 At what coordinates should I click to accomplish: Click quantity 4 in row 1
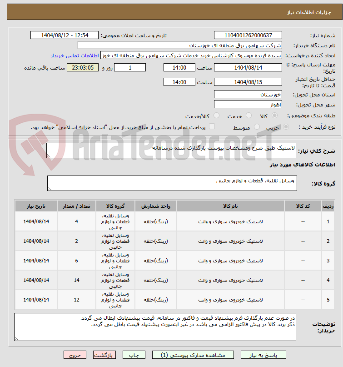tap(76, 221)
